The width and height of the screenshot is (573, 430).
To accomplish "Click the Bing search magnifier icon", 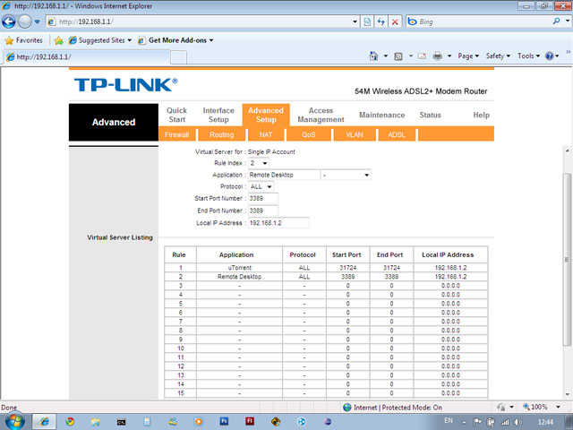I will click(x=556, y=21).
